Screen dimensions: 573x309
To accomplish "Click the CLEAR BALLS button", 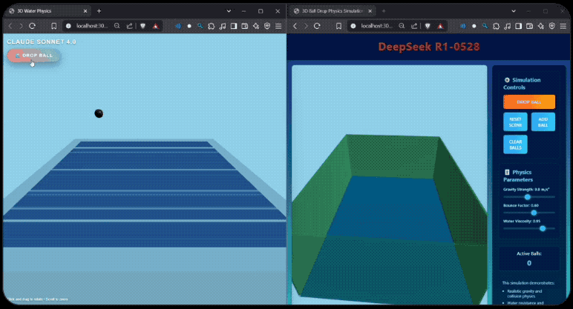I will point(515,144).
